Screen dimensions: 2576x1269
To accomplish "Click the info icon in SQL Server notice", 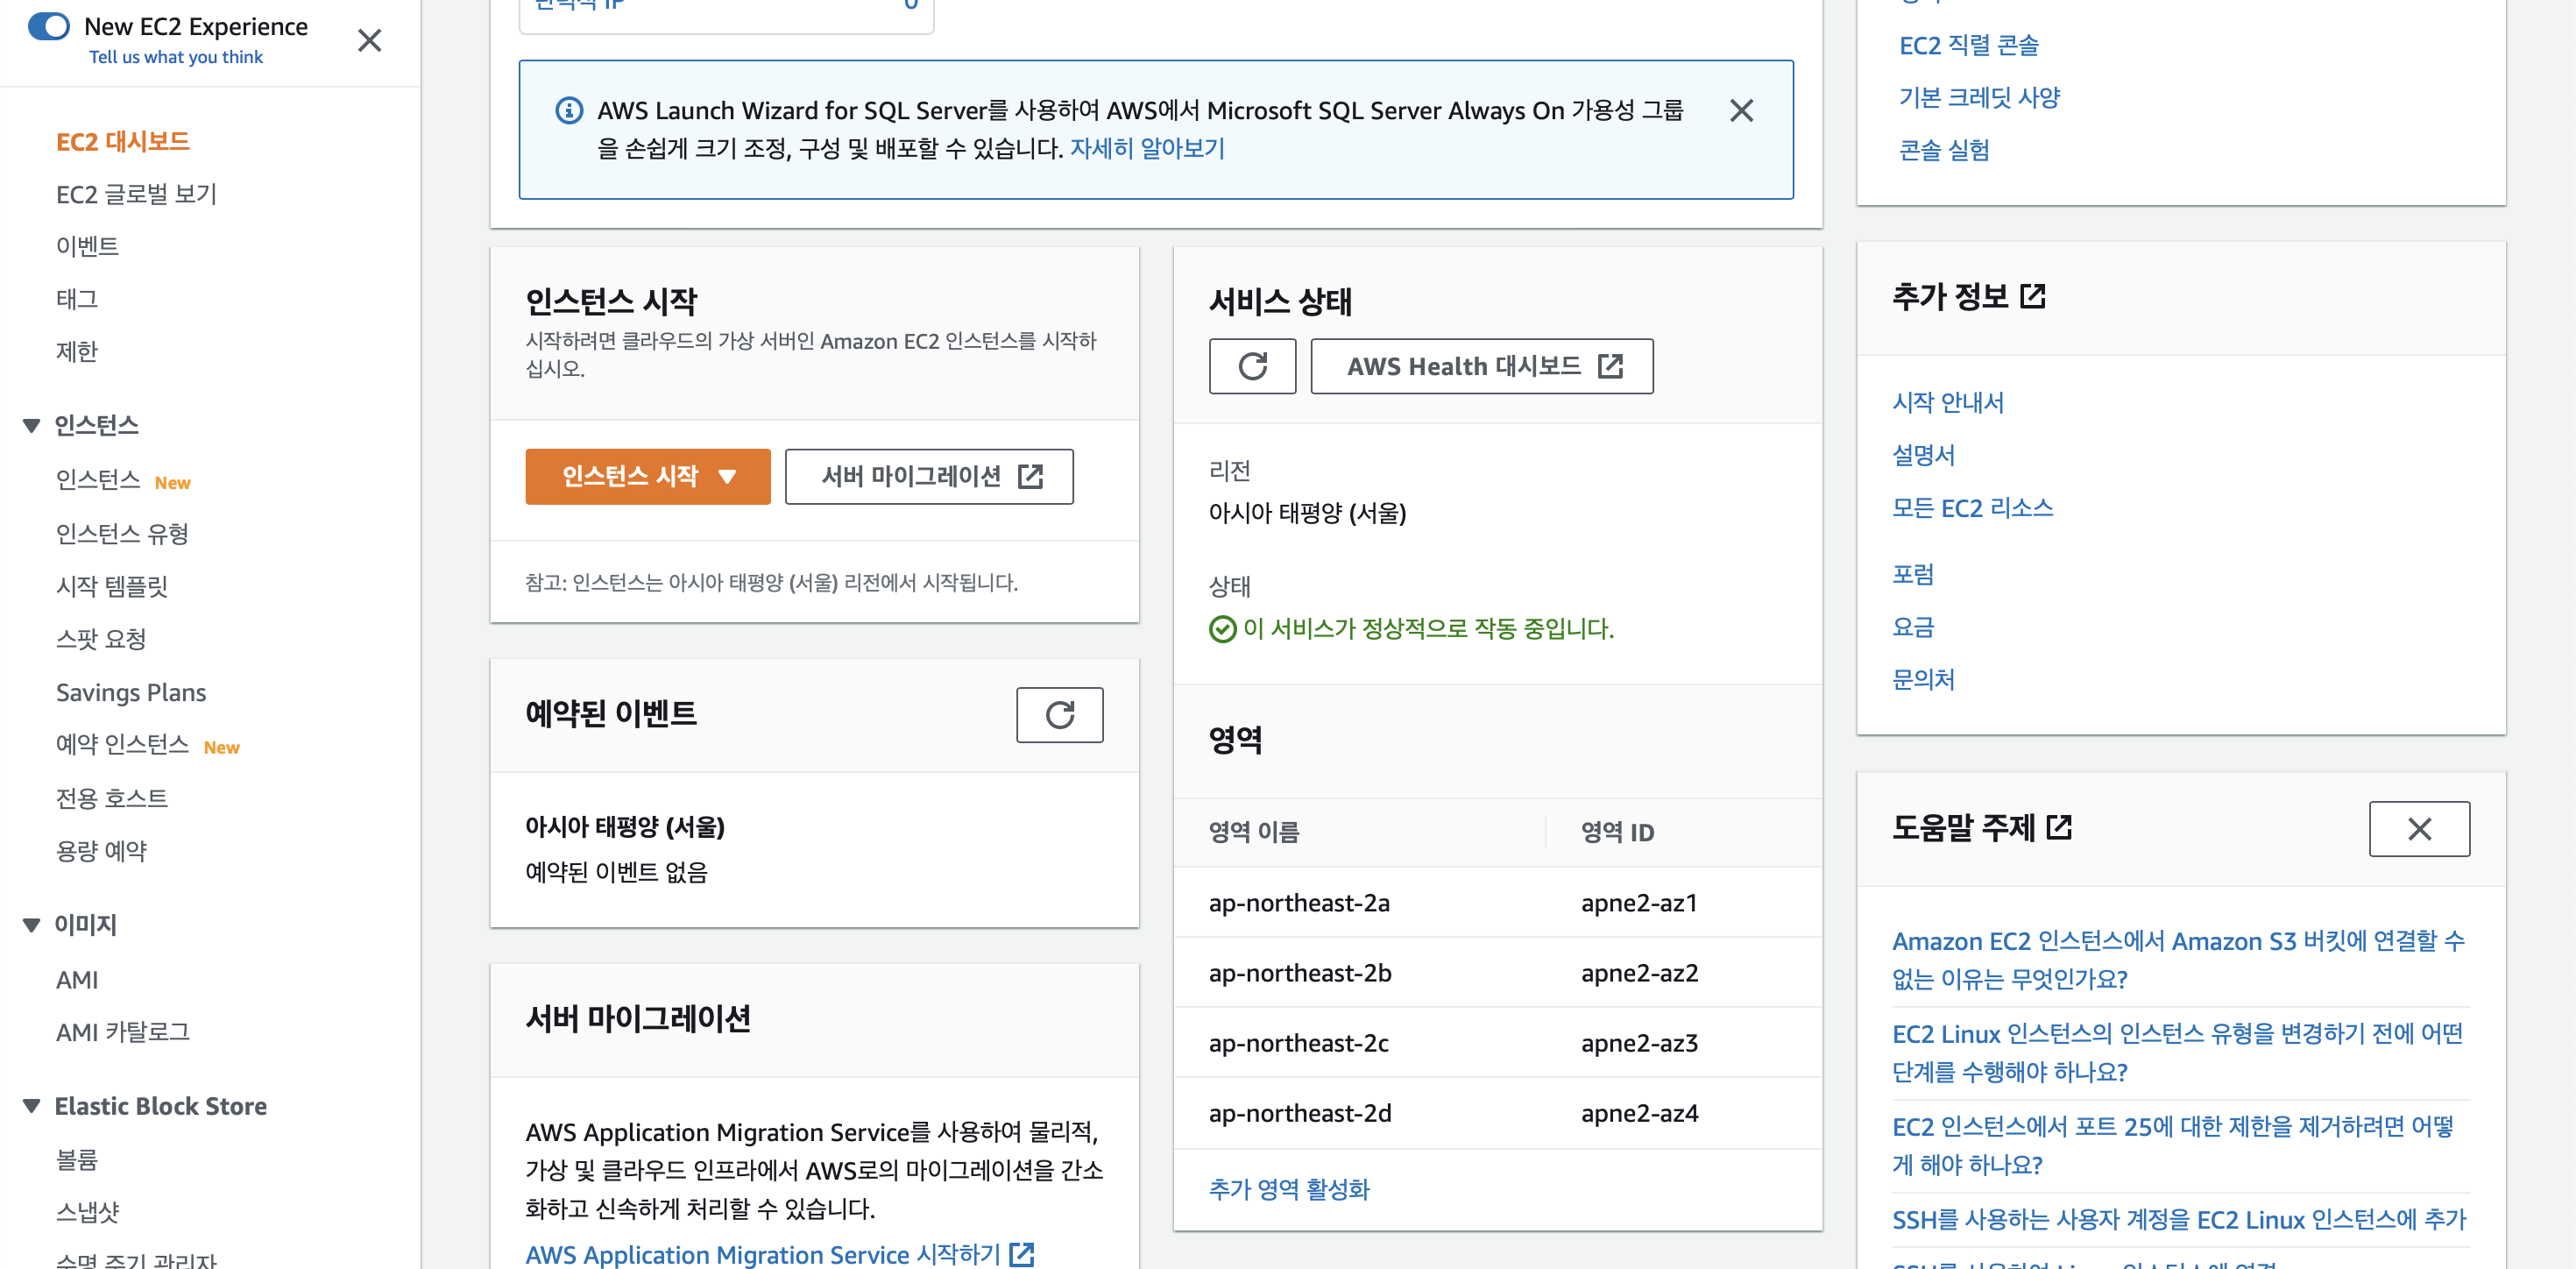I will click(569, 110).
